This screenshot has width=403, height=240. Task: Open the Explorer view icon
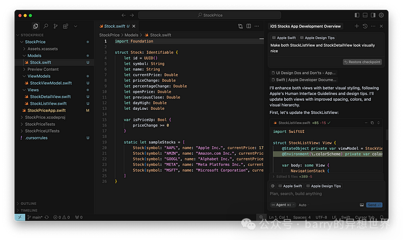click(36, 26)
